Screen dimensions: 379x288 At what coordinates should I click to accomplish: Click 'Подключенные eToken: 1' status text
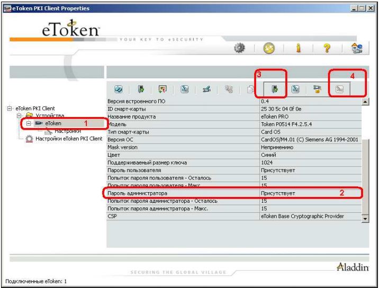(x=36, y=282)
